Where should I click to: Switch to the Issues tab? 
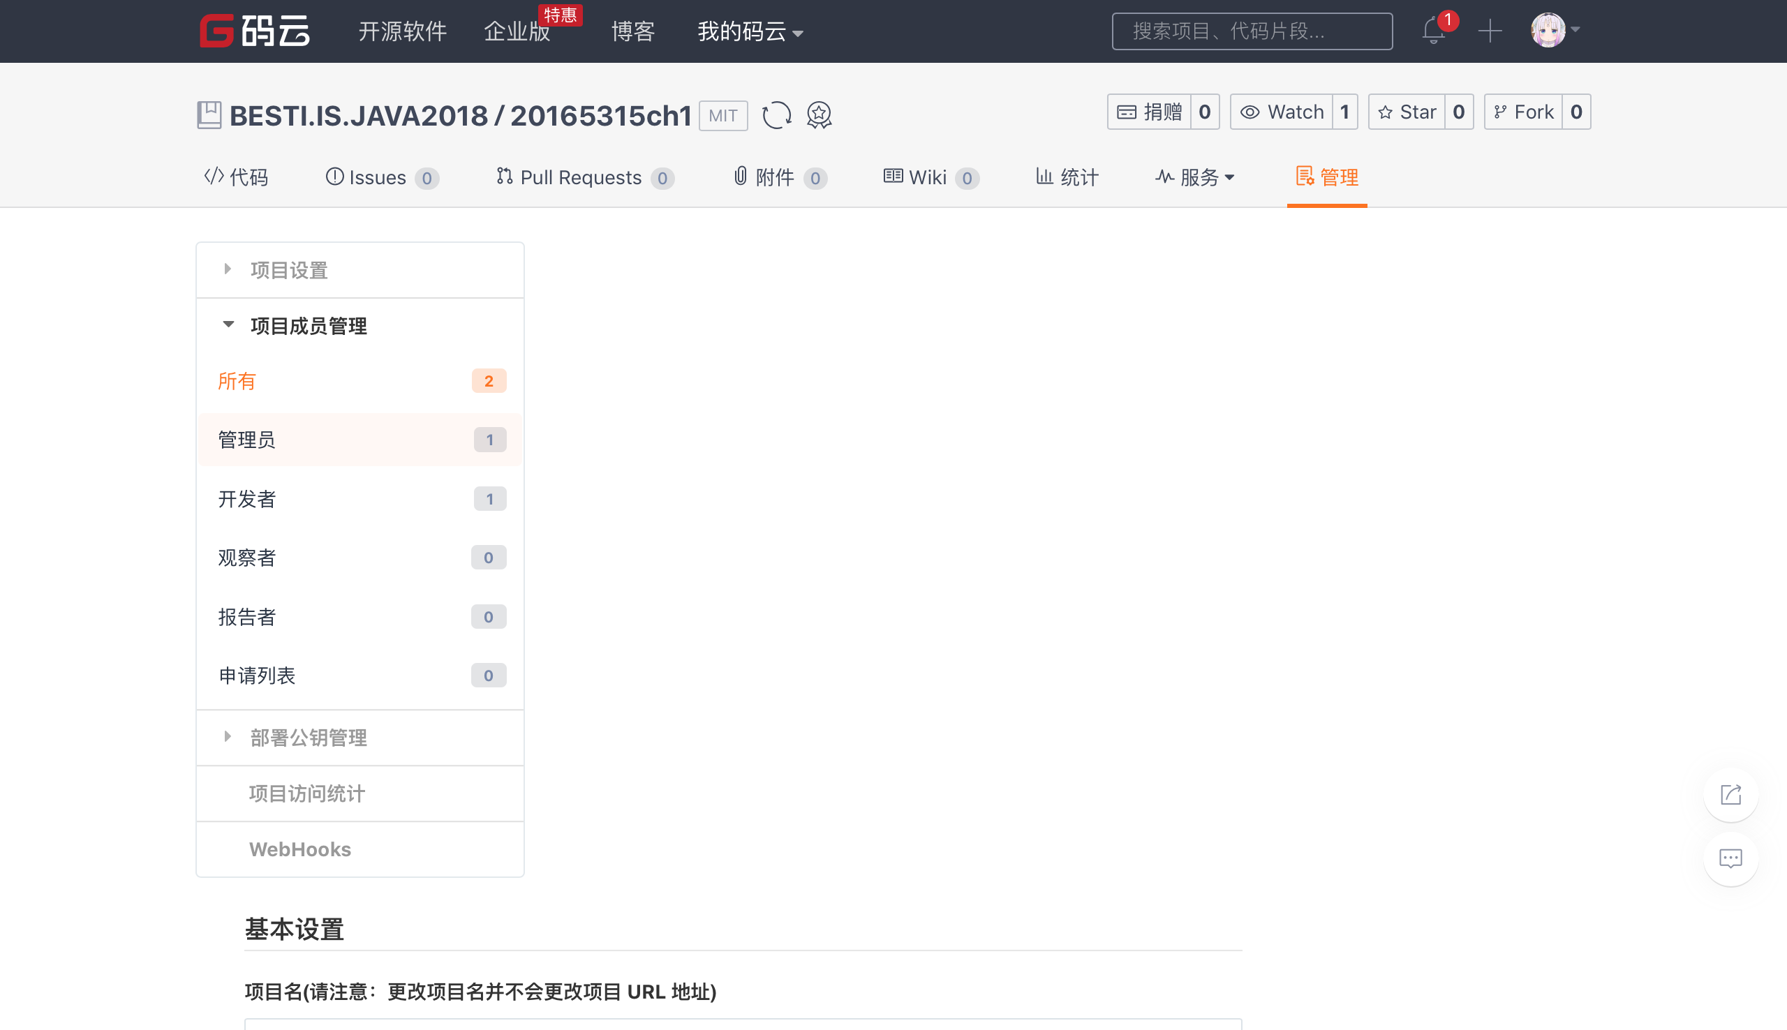(377, 177)
